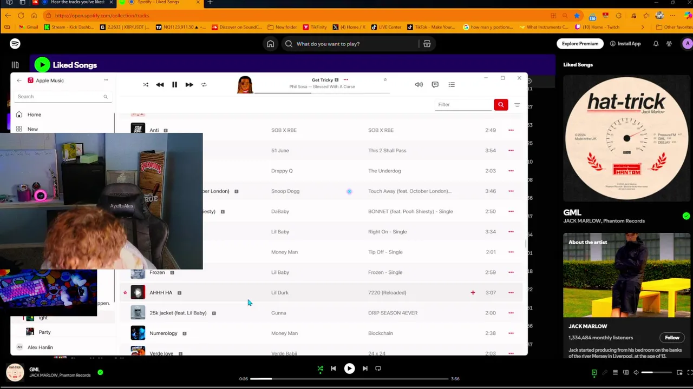Play track in Spotify bottom bar

[349, 368]
